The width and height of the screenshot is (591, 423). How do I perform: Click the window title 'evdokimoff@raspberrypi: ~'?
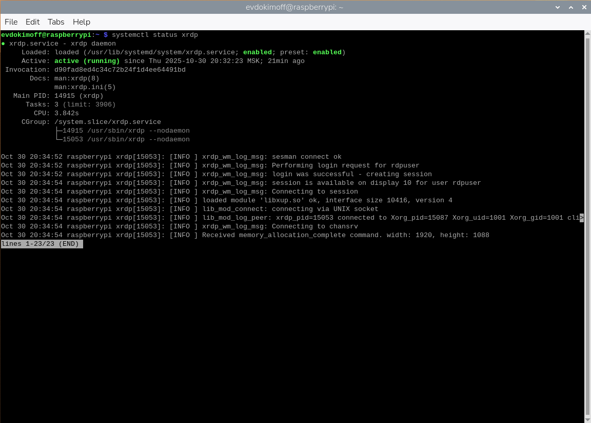coord(295,7)
